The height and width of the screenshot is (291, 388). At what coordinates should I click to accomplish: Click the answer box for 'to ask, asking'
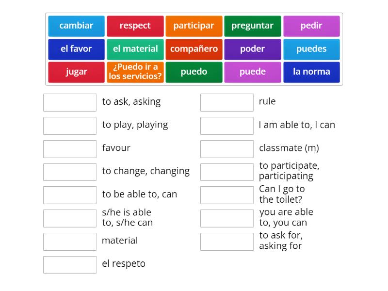(x=70, y=102)
